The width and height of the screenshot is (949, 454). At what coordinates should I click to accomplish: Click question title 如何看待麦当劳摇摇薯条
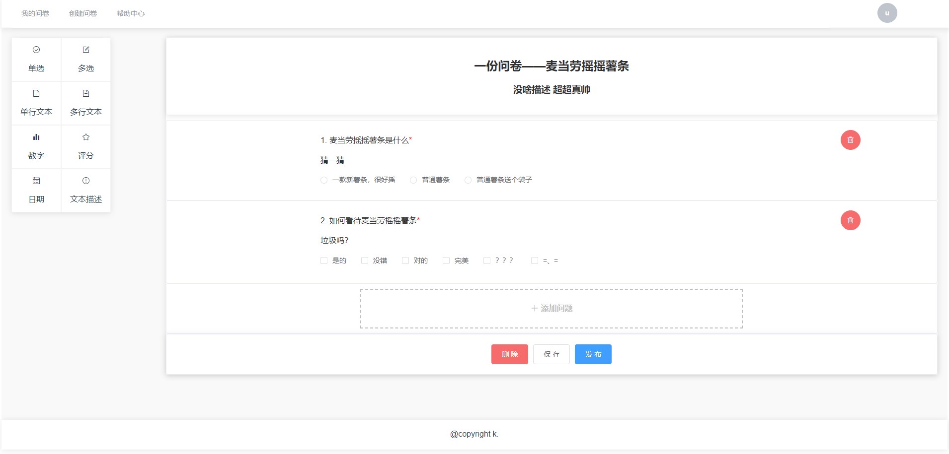(x=373, y=221)
